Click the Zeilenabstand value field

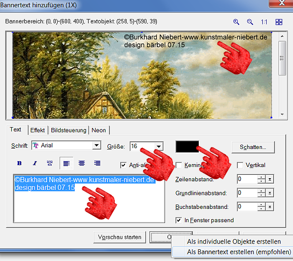tap(247, 179)
